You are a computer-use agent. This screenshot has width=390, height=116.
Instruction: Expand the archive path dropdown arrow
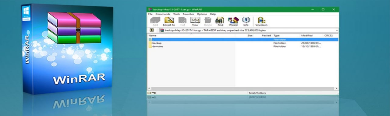(337, 30)
